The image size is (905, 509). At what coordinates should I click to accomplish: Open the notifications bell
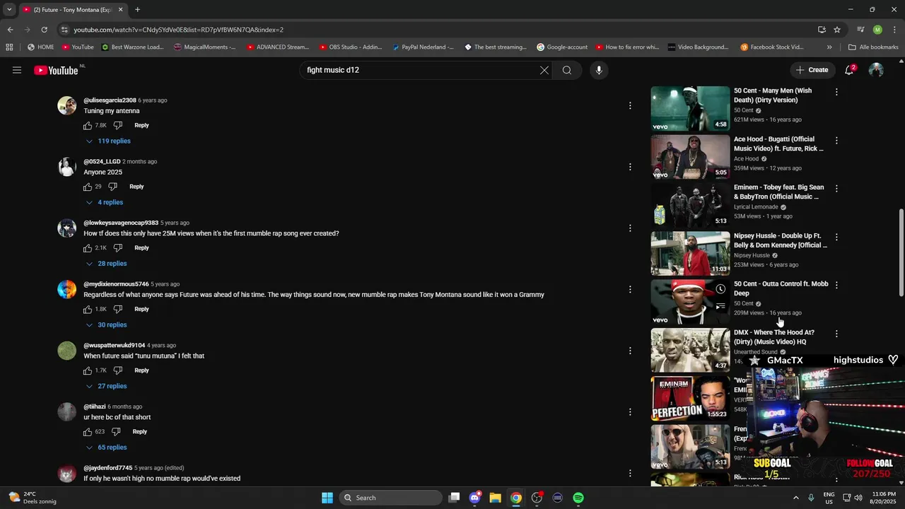coord(849,70)
